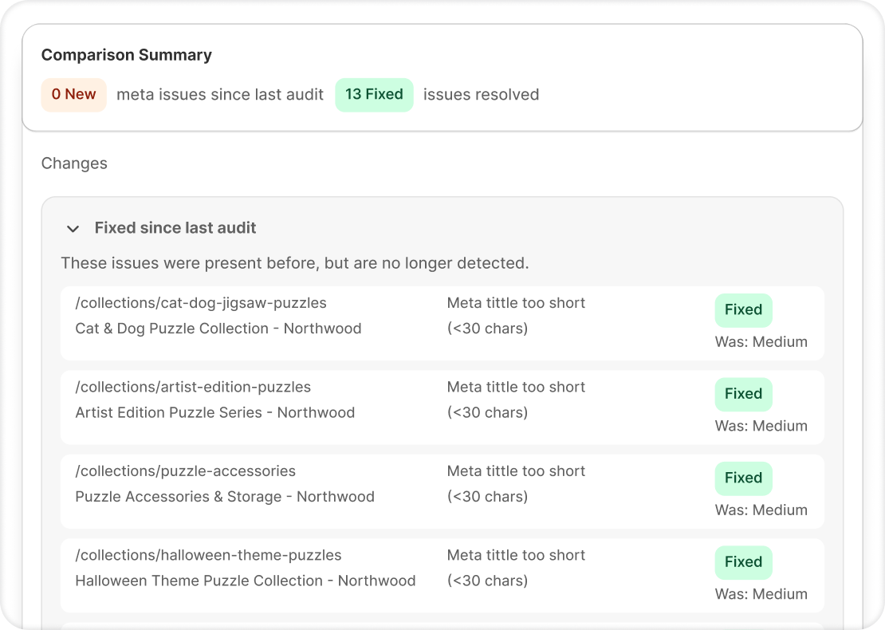The height and width of the screenshot is (630, 885).
Task: Click Fixed badge on puzzle-accessories row
Action: (x=743, y=478)
